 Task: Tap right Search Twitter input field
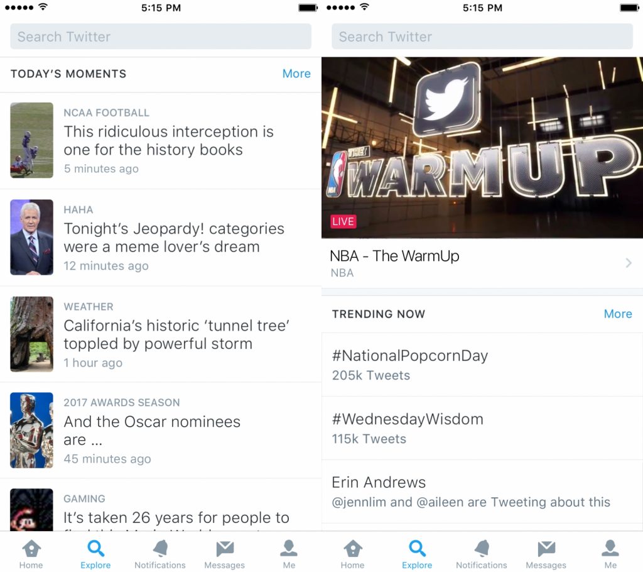pos(482,36)
